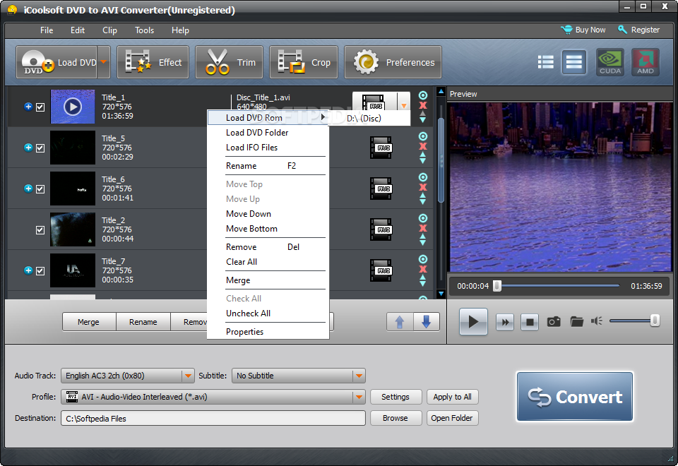The height and width of the screenshot is (466, 678).
Task: Click Title_7 AVI format icon
Action: click(381, 270)
